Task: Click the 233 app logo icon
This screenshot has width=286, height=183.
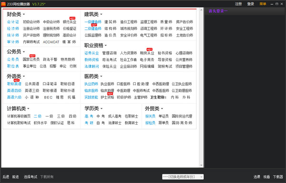Action: [3, 4]
